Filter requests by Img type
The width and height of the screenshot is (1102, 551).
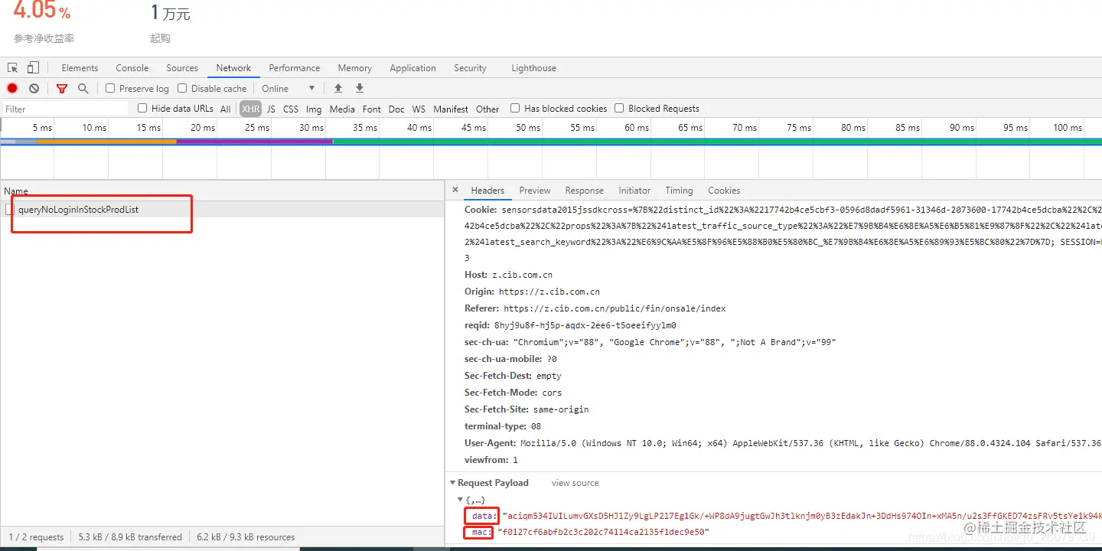pyautogui.click(x=314, y=109)
